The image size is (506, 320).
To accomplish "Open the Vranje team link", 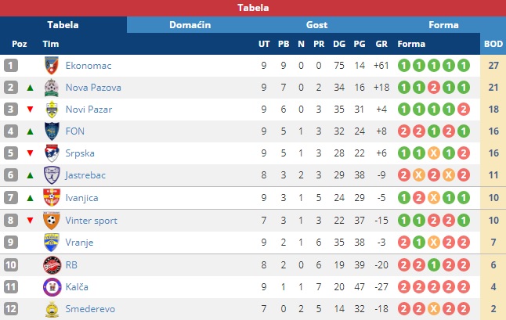I will 79,243.
